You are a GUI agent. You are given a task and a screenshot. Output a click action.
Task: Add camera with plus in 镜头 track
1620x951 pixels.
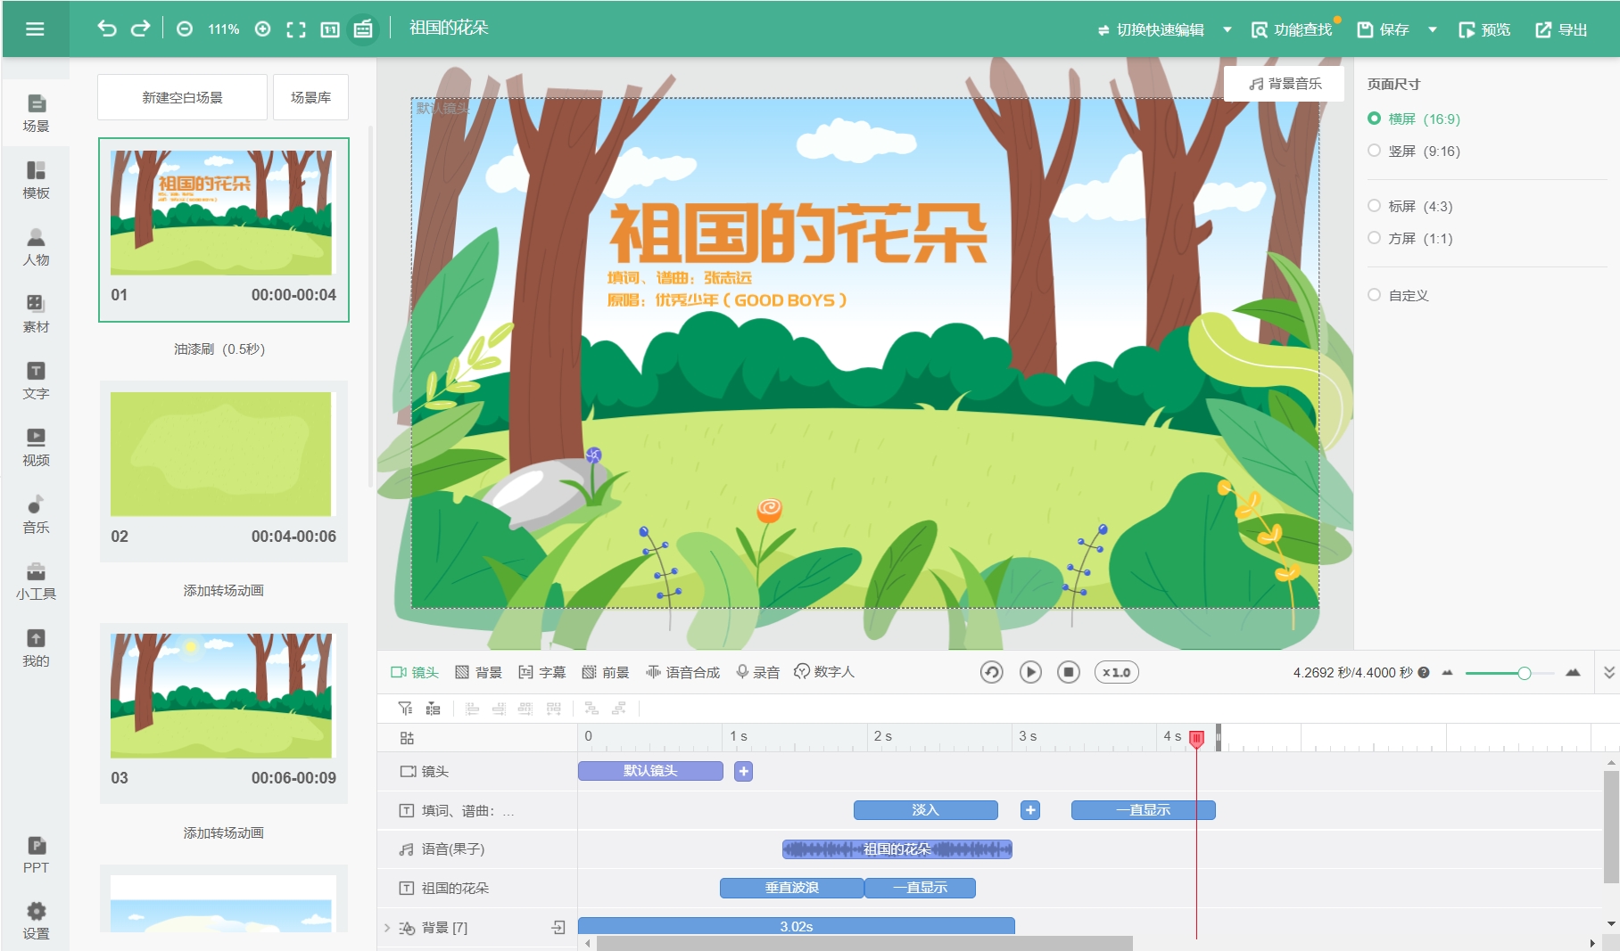coord(744,771)
